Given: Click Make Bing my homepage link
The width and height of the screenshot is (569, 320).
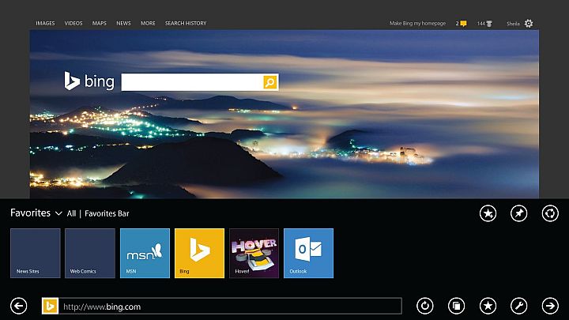Looking at the screenshot, I should pos(418,23).
